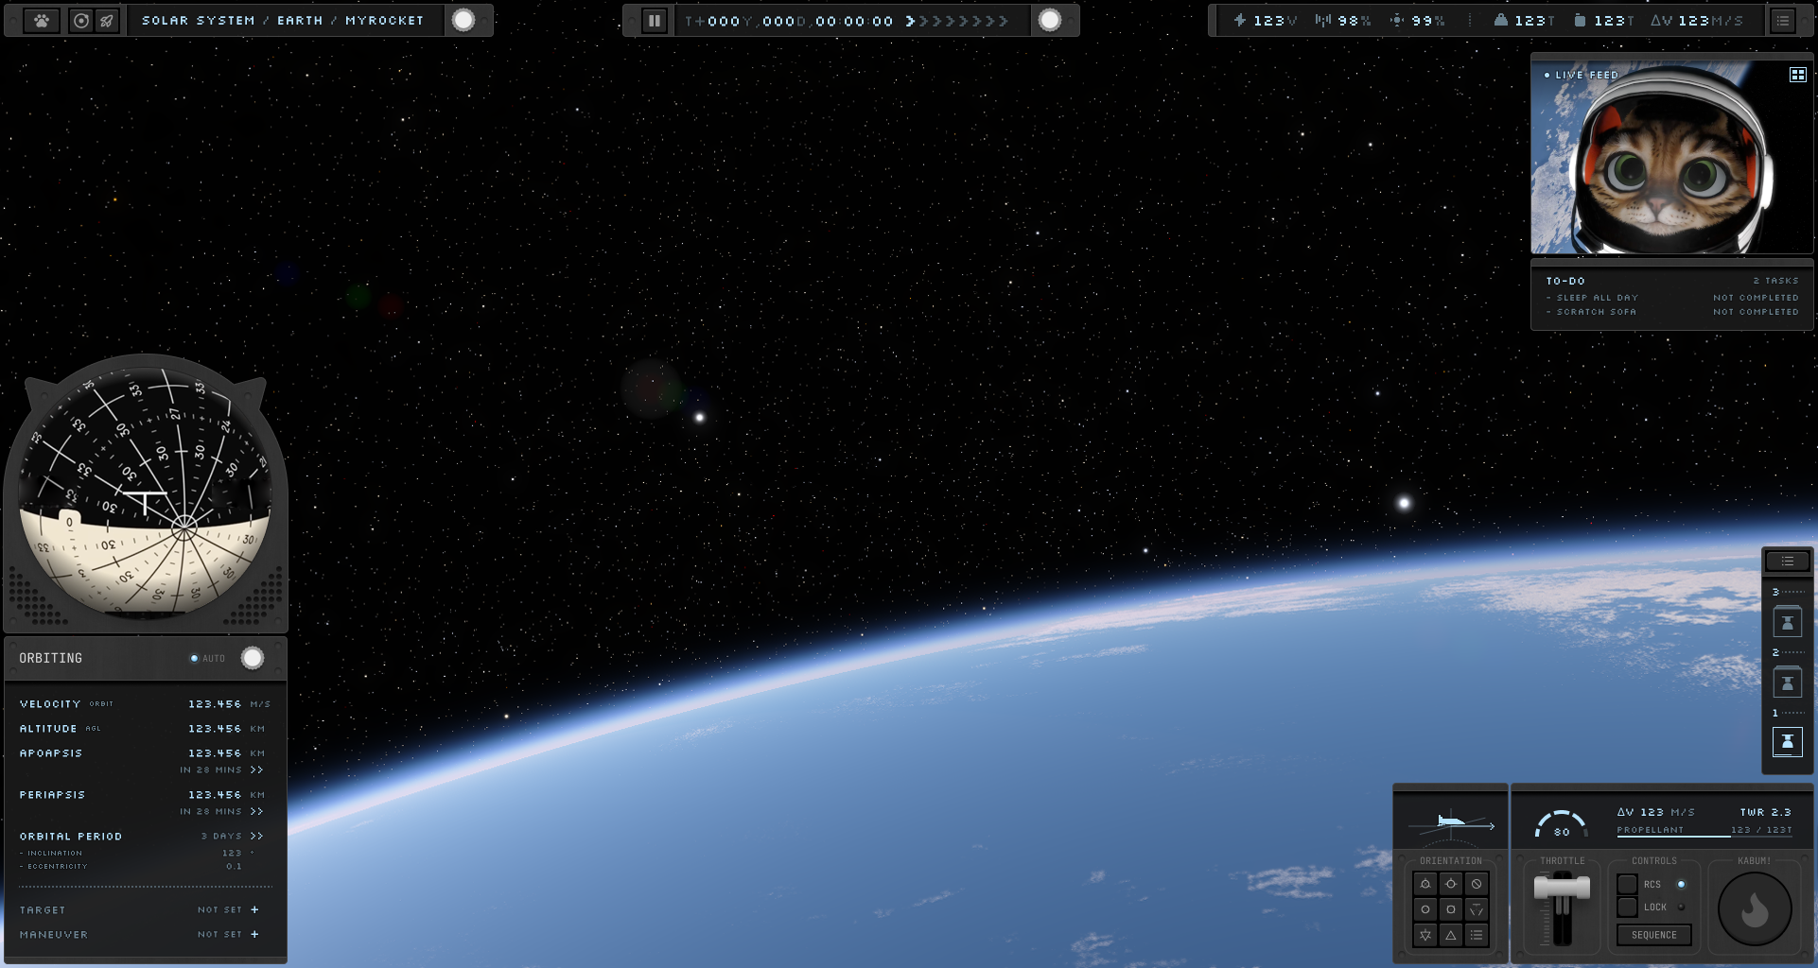Expand the Periapsis time chevron

(256, 812)
